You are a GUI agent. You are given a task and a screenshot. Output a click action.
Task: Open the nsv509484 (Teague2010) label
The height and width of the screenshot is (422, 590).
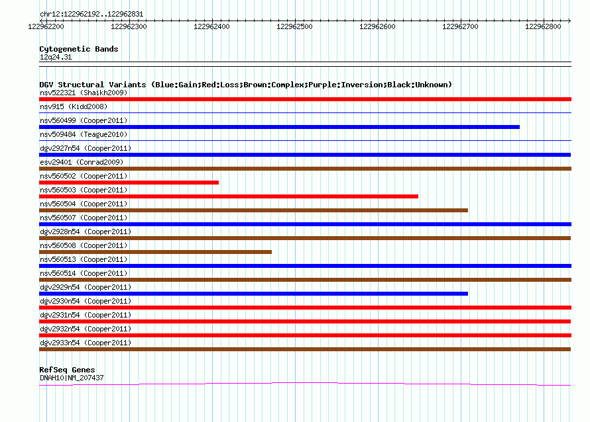[84, 134]
